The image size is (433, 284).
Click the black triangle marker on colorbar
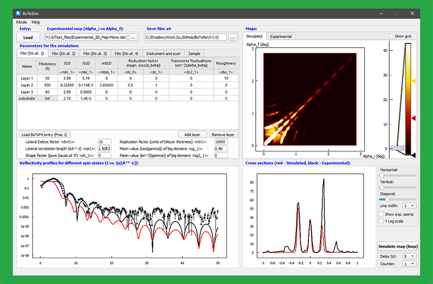(x=413, y=155)
